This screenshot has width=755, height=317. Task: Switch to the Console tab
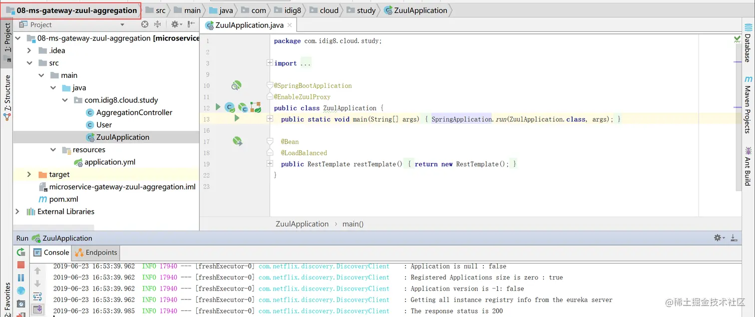coord(50,252)
